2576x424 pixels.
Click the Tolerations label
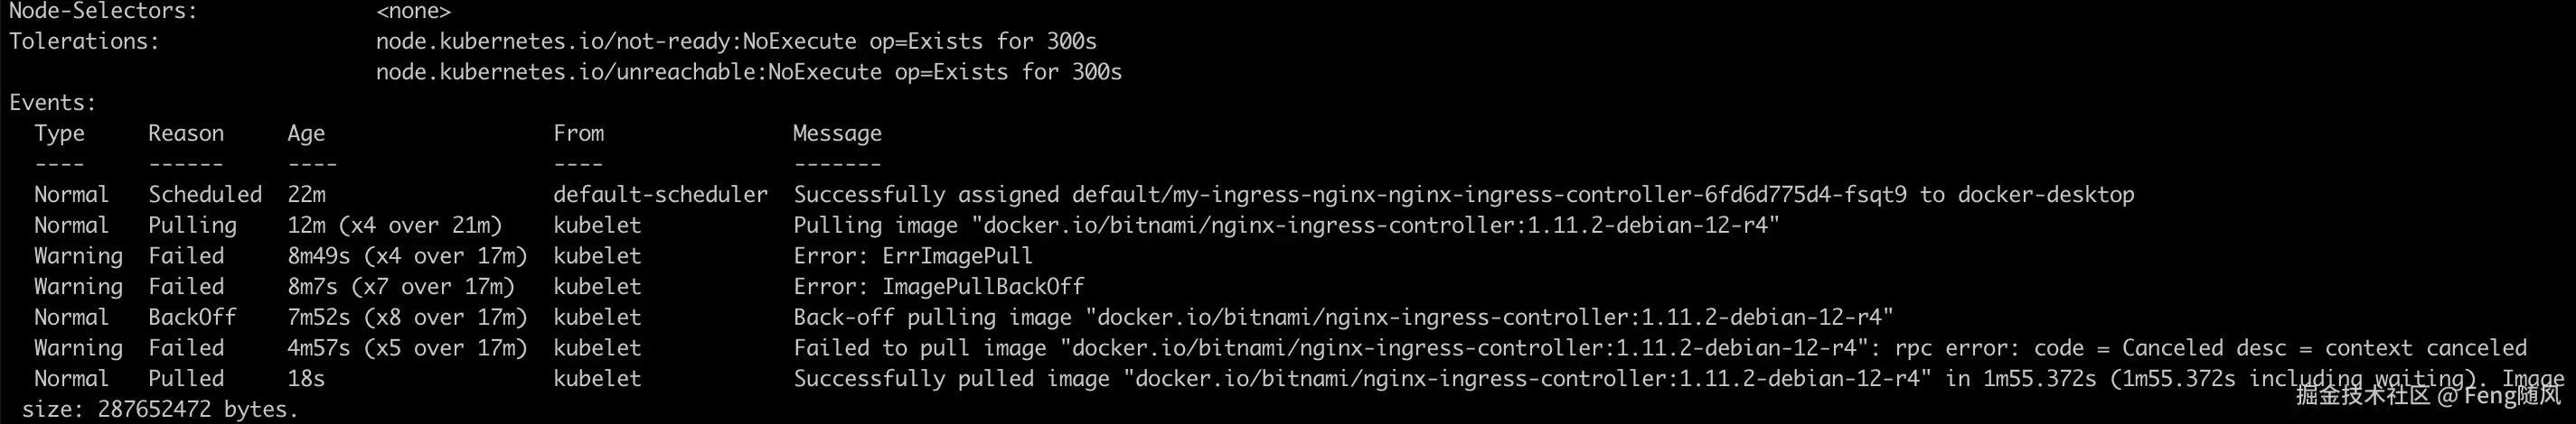tap(84, 41)
